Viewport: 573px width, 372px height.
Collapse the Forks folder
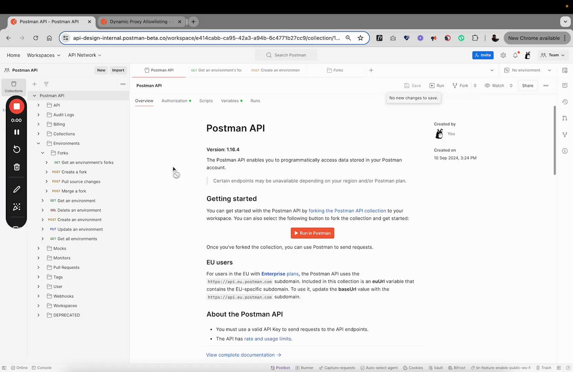coord(43,153)
